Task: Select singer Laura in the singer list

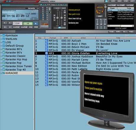Action: 121,19
